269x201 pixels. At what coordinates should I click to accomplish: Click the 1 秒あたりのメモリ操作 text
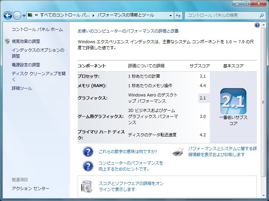coord(150,85)
